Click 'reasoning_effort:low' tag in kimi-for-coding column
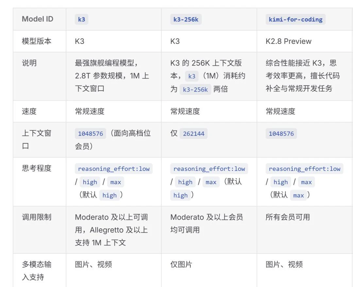Image resolution: width=353 pixels, height=287 pixels. 304,169
